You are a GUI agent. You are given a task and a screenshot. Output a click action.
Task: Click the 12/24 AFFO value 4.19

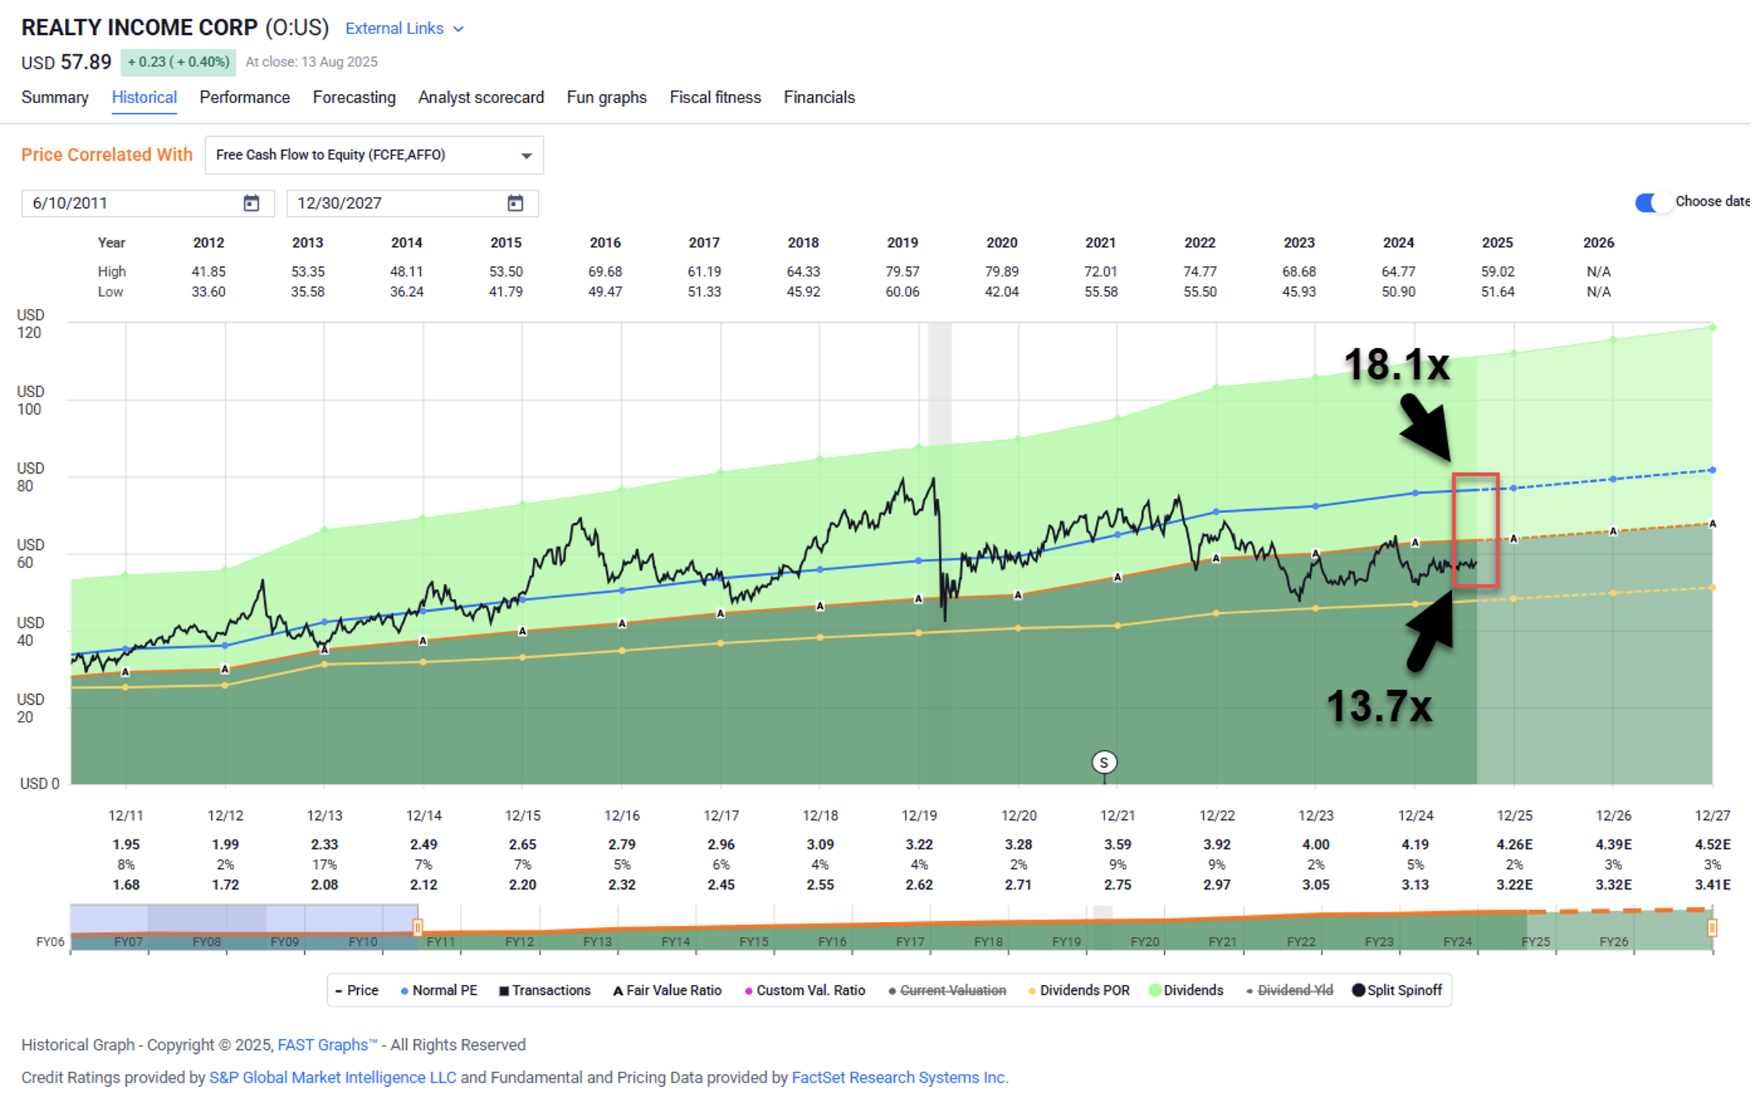coord(1416,845)
